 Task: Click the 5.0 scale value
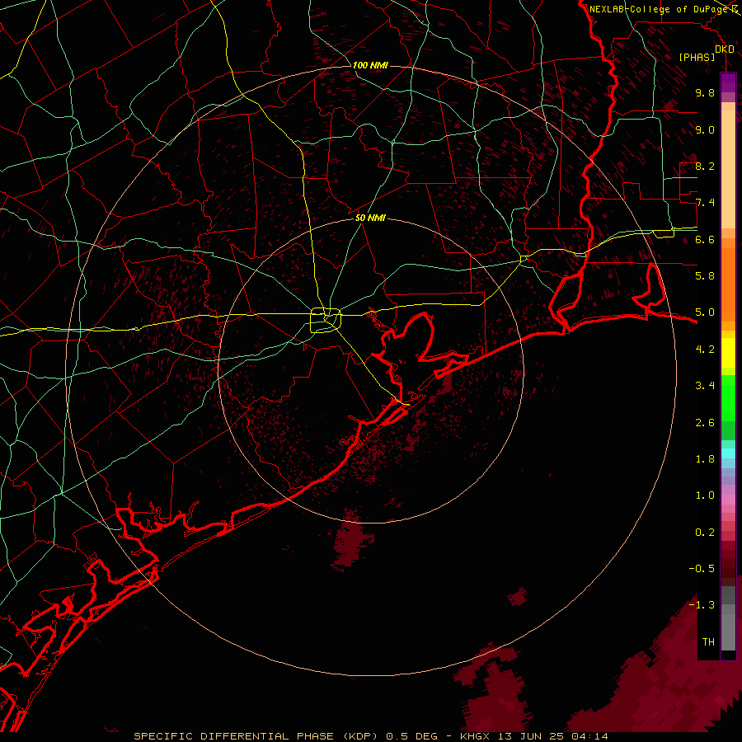coord(705,312)
